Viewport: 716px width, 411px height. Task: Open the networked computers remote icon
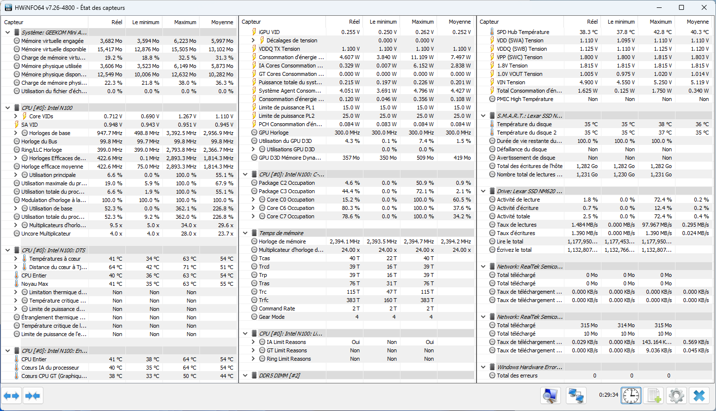575,395
